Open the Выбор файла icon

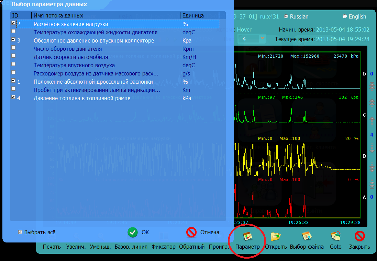[307, 237]
